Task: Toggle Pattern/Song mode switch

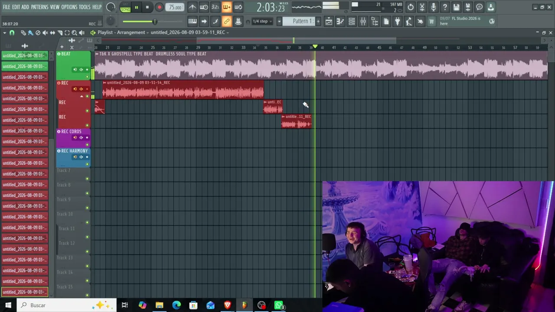Action: pos(125,7)
